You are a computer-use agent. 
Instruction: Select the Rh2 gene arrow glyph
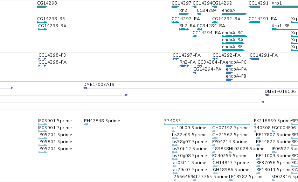click(184, 14)
